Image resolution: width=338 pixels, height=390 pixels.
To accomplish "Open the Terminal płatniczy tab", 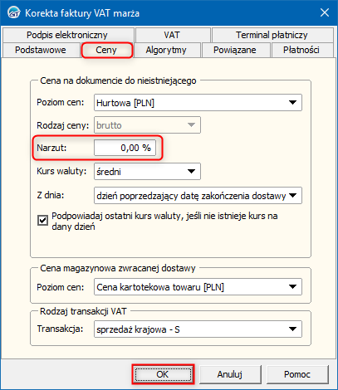I will [x=272, y=35].
